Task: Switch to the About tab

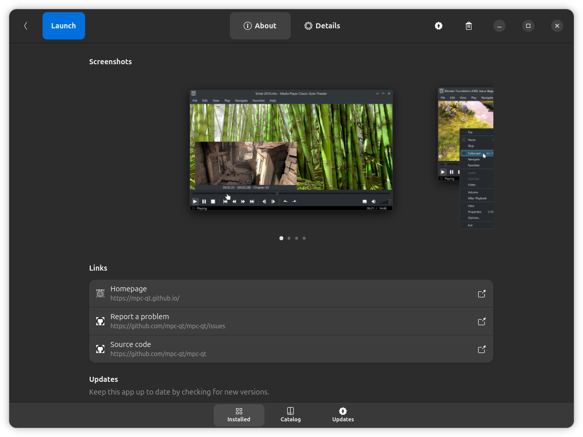Action: pyautogui.click(x=260, y=26)
